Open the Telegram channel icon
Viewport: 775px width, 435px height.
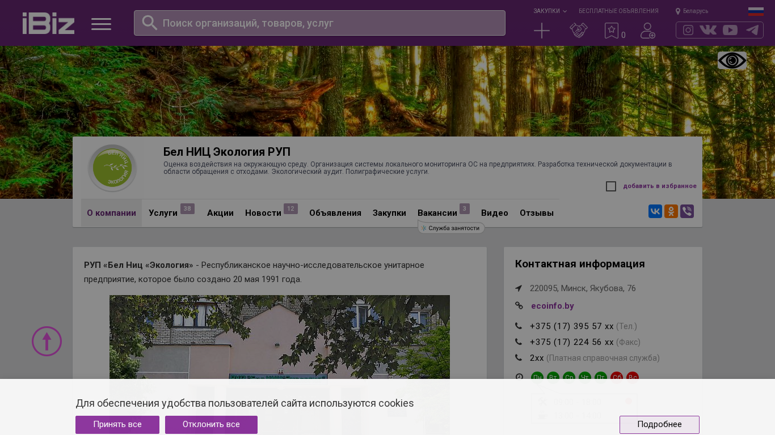click(x=752, y=30)
